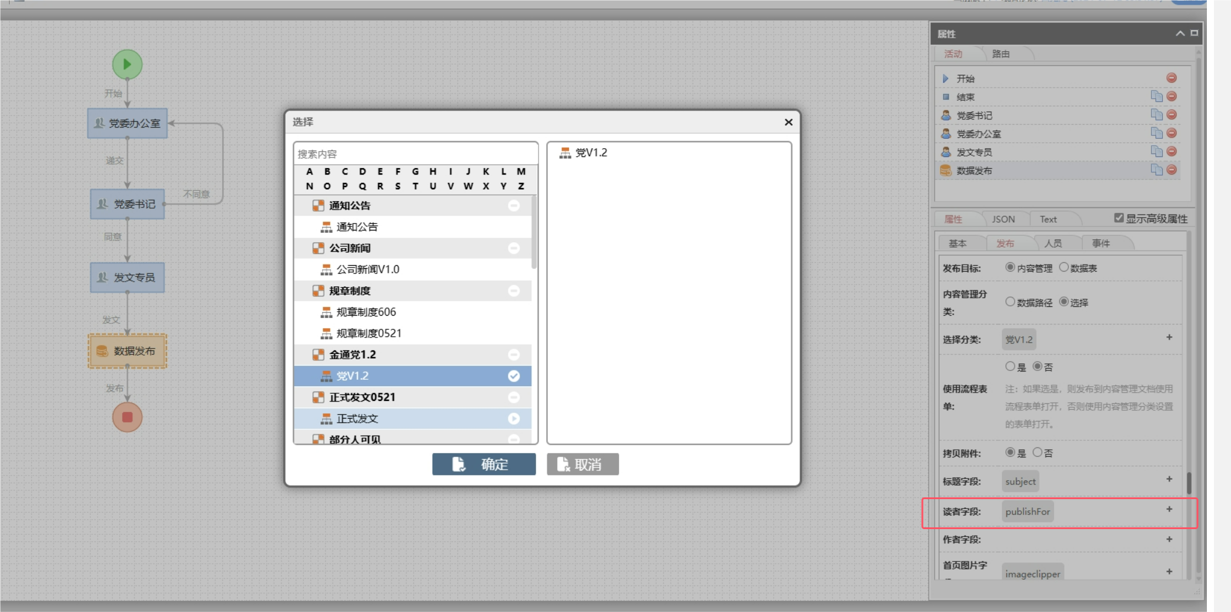1231x612 pixels.
Task: Select the 规章制度606 item
Action: point(413,312)
